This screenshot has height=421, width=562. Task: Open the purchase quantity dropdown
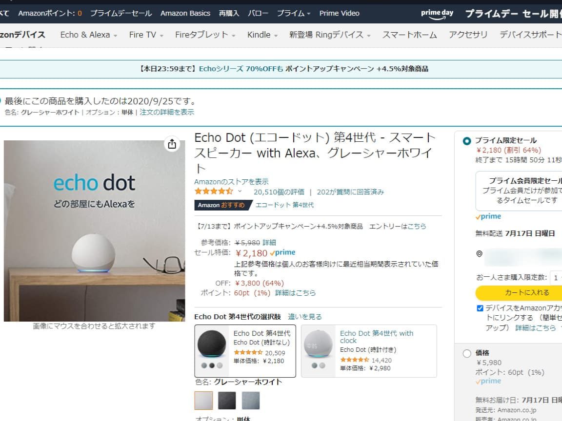tap(556, 278)
